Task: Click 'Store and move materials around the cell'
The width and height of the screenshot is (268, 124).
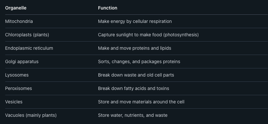Action: click(x=141, y=102)
